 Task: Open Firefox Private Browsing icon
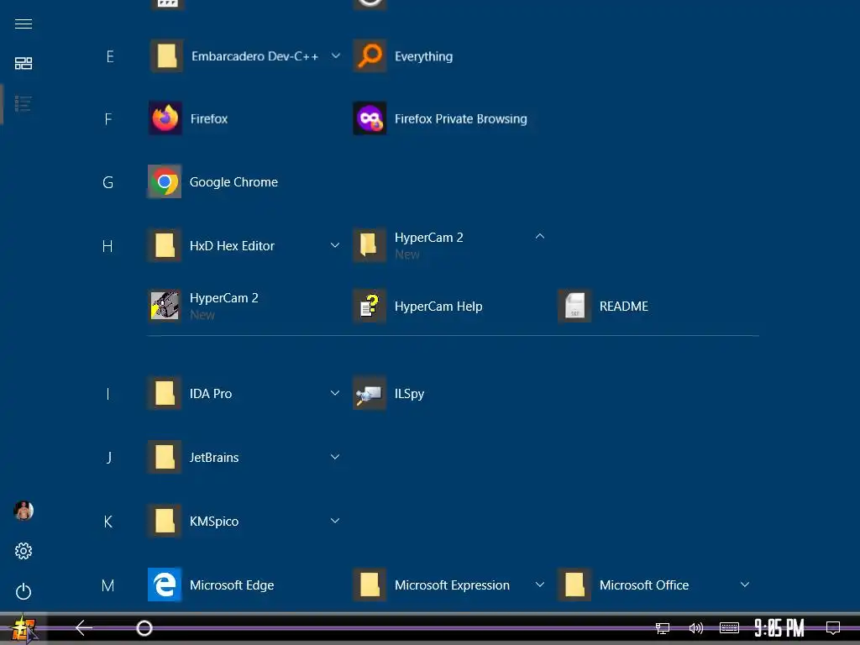coord(370,118)
